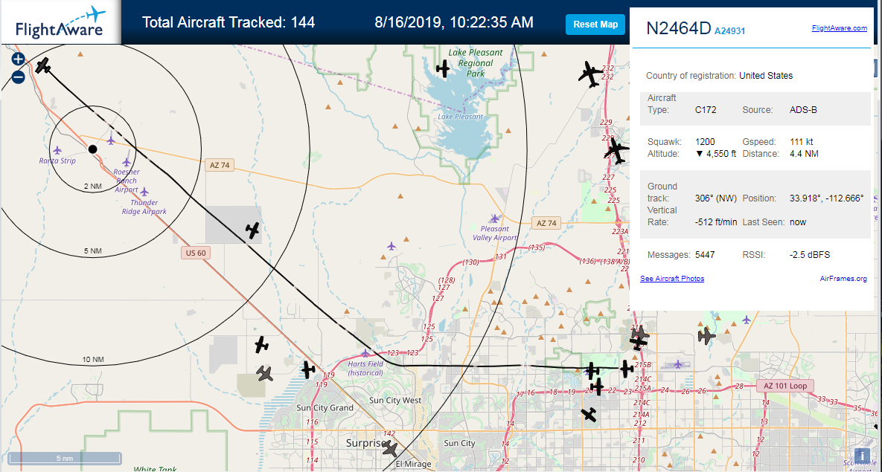Screen dimensions: 882x472
Task: Open the map attribution info button
Action: pos(862,455)
